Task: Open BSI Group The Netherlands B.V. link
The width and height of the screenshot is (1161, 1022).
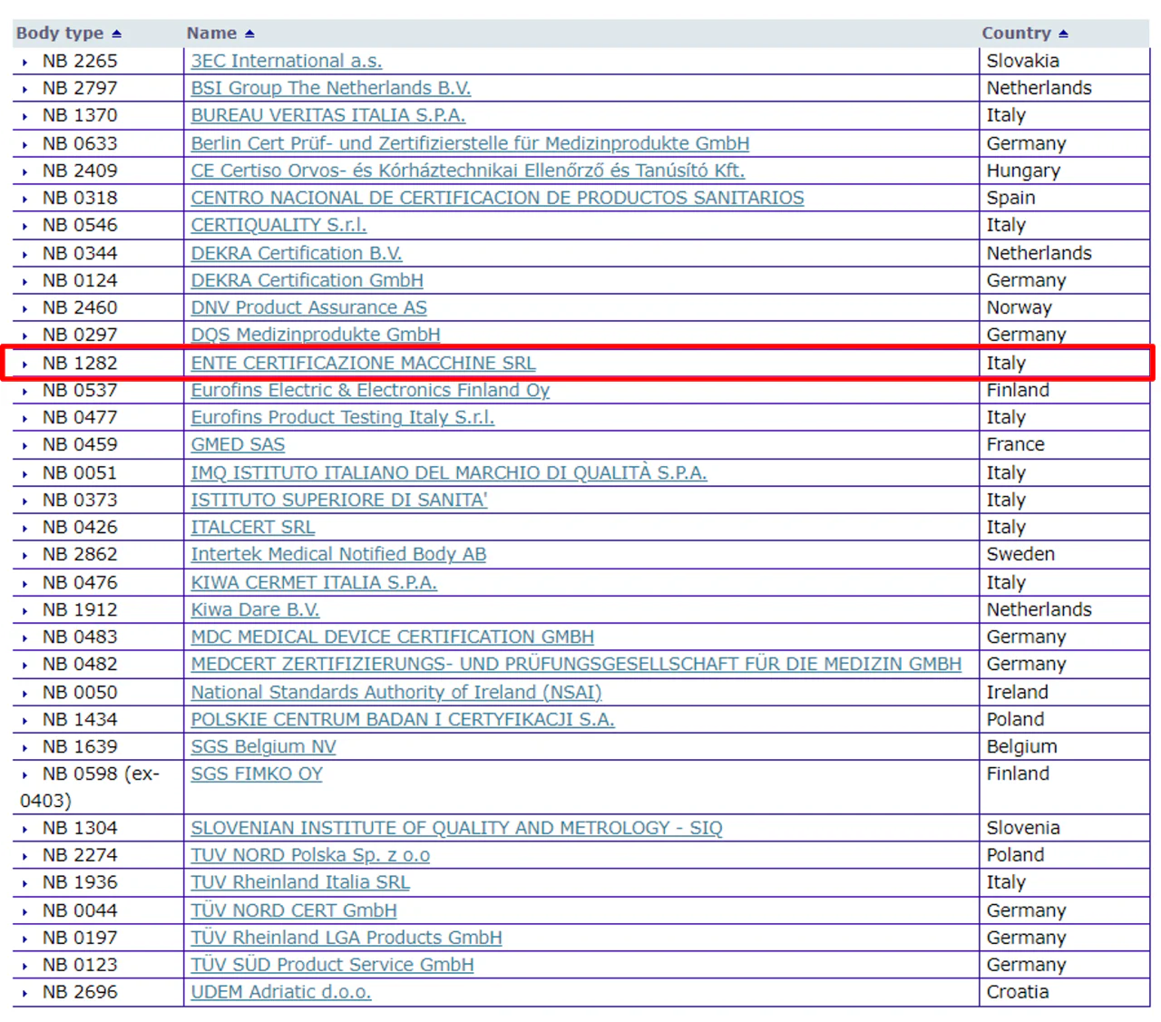Action: pos(331,88)
